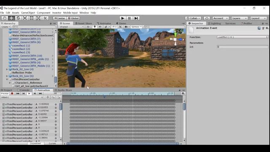Image resolution: width=270 pixels, height=152 pixels.
Task: Switch to the Game tab
Action: coord(121,23)
